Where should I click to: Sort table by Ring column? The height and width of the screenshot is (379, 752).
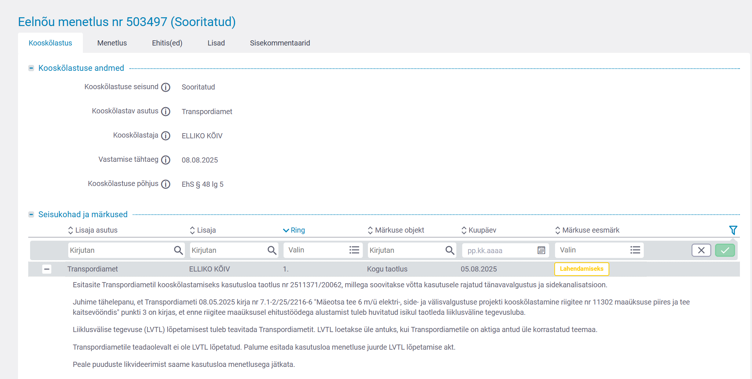tap(294, 230)
